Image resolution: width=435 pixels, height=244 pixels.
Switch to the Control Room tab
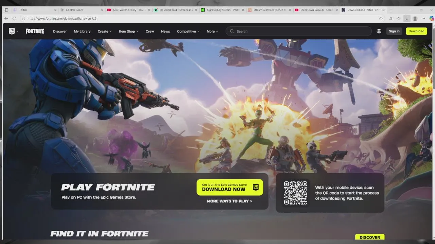[82, 10]
